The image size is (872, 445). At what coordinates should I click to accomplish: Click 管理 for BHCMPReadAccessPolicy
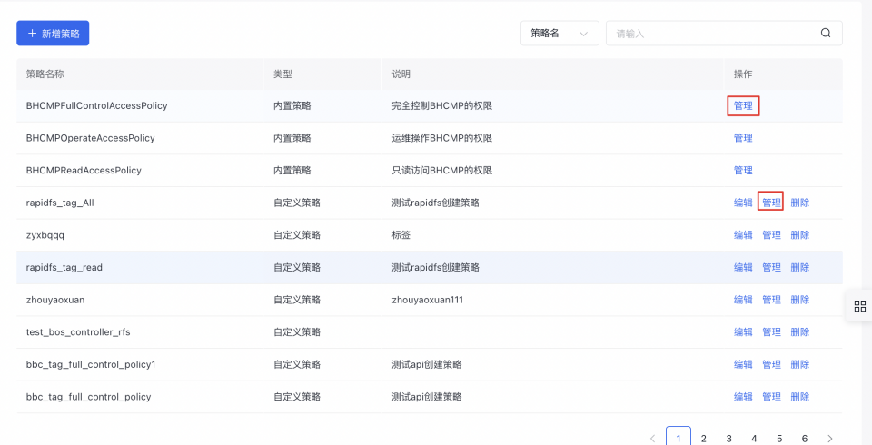743,170
